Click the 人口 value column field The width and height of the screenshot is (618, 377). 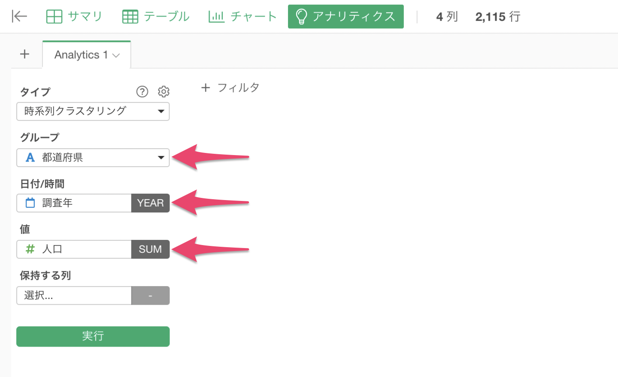point(74,249)
